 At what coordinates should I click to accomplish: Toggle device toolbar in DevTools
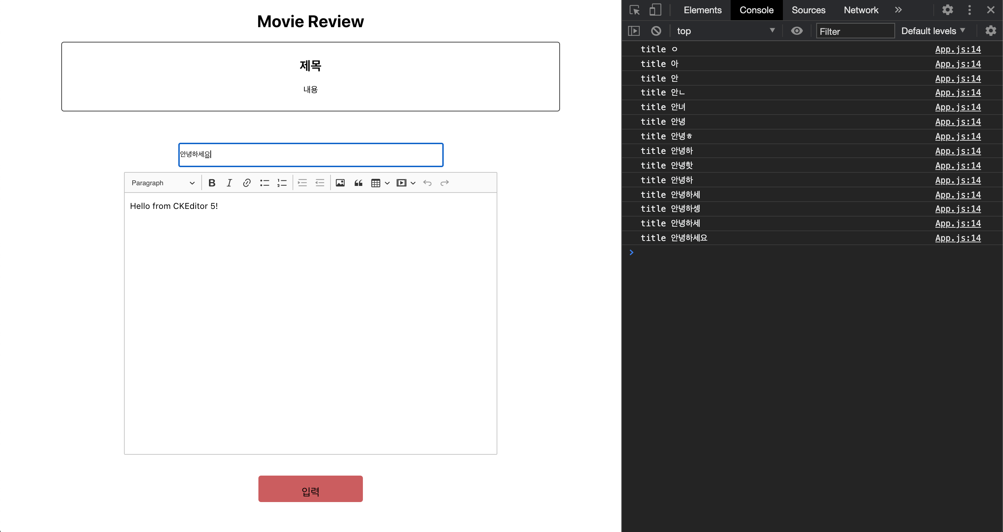click(655, 10)
